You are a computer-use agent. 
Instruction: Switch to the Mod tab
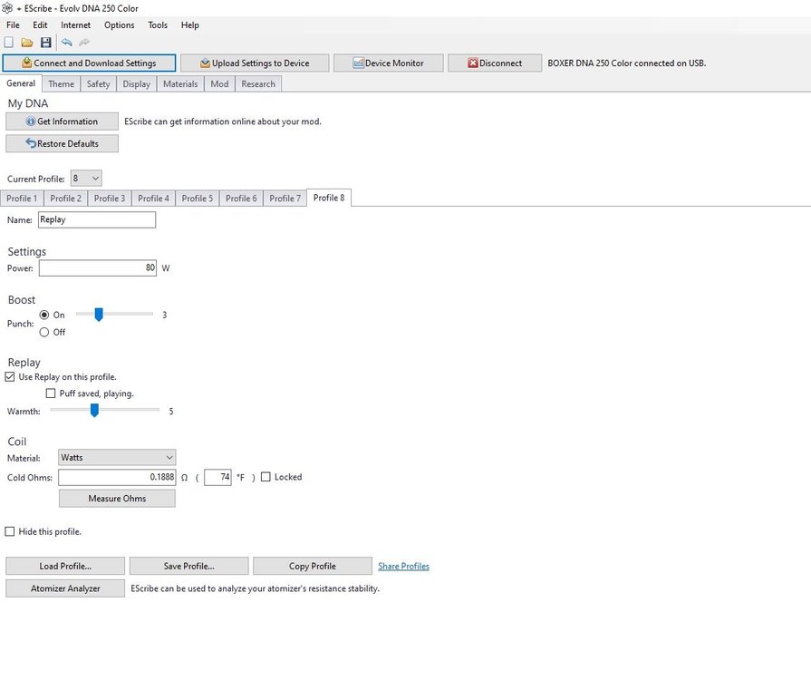(219, 83)
